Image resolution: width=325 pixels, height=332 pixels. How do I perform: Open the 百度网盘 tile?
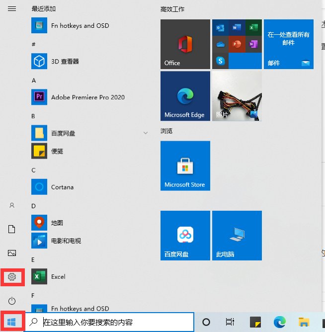pos(185,236)
